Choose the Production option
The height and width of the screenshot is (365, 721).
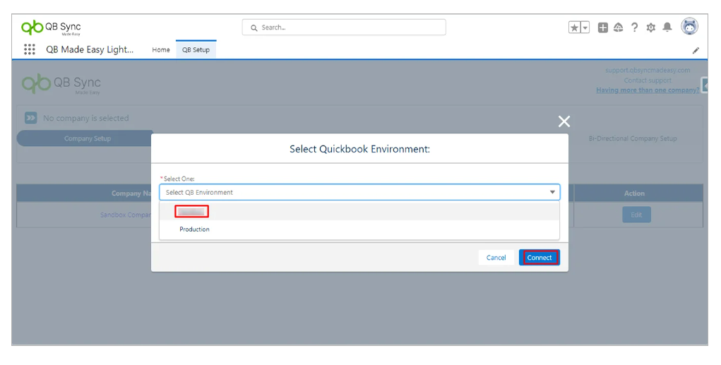[x=359, y=229]
